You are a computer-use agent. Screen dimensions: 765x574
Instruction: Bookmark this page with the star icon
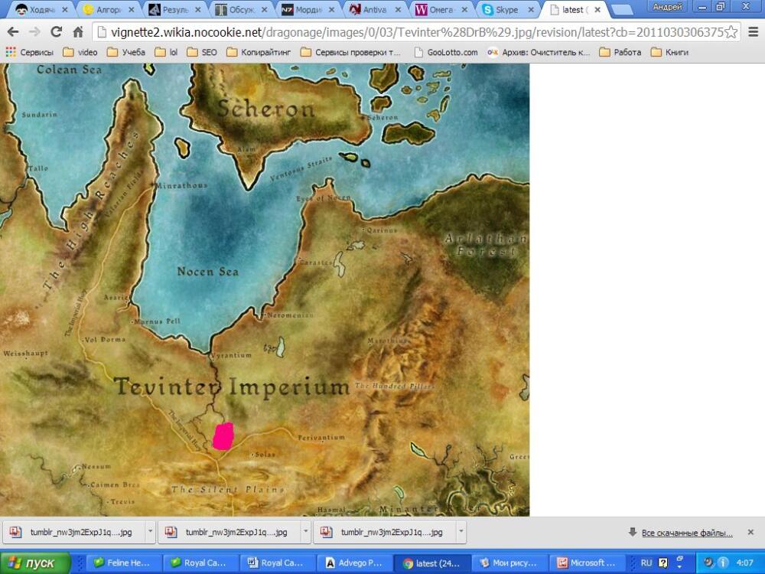tap(731, 32)
